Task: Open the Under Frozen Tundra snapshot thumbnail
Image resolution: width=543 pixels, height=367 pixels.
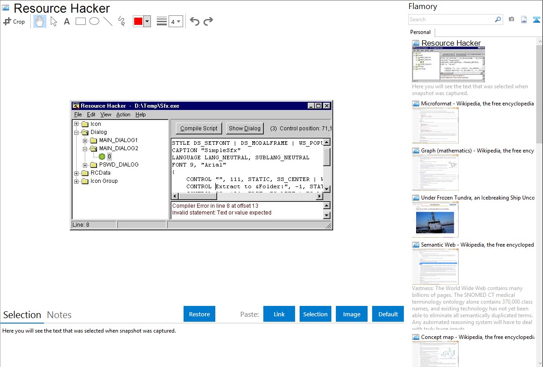Action: [x=435, y=220]
